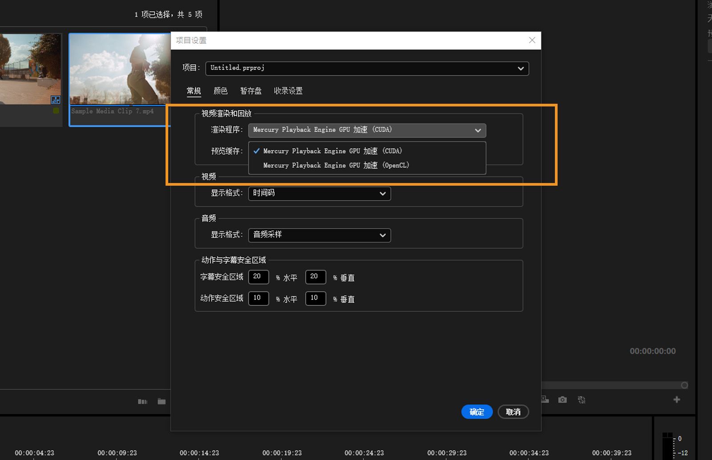Image resolution: width=712 pixels, height=460 pixels.
Task: Select Mercury Playback Engine GPU 加速 (CUDA) option
Action: (367, 151)
